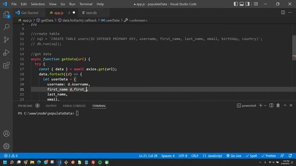
Task: Kill terminal with trash icon
Action: (278, 106)
